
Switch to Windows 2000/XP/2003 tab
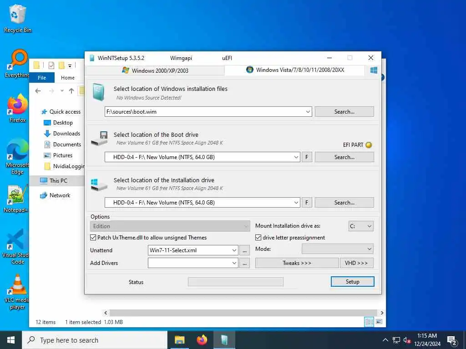[x=155, y=70]
